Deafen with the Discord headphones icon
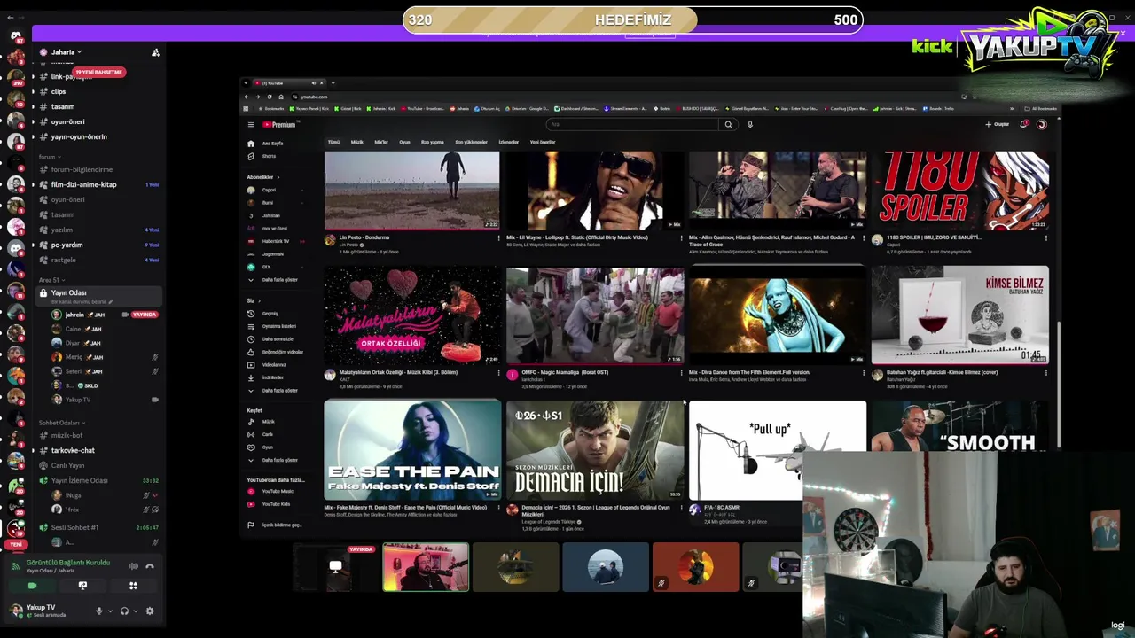Image resolution: width=1135 pixels, height=638 pixels. coord(124,611)
